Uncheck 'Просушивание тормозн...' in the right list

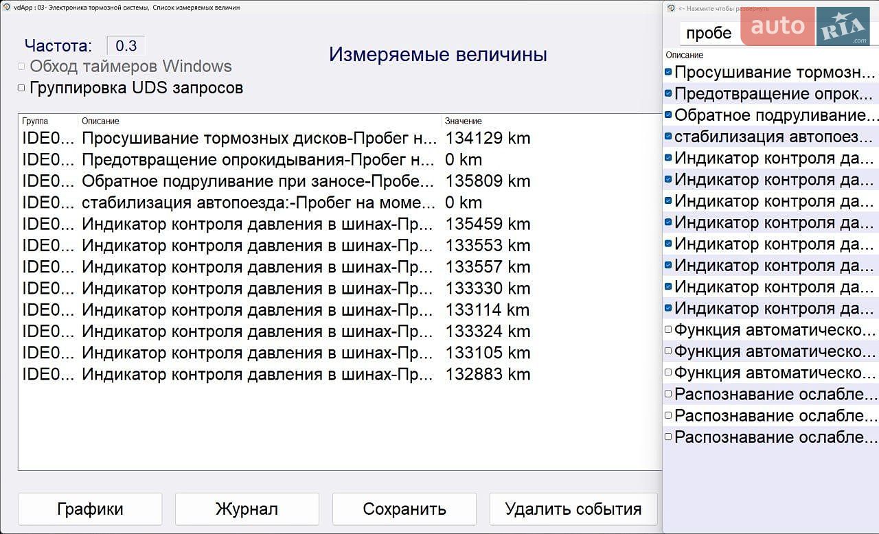coord(668,72)
